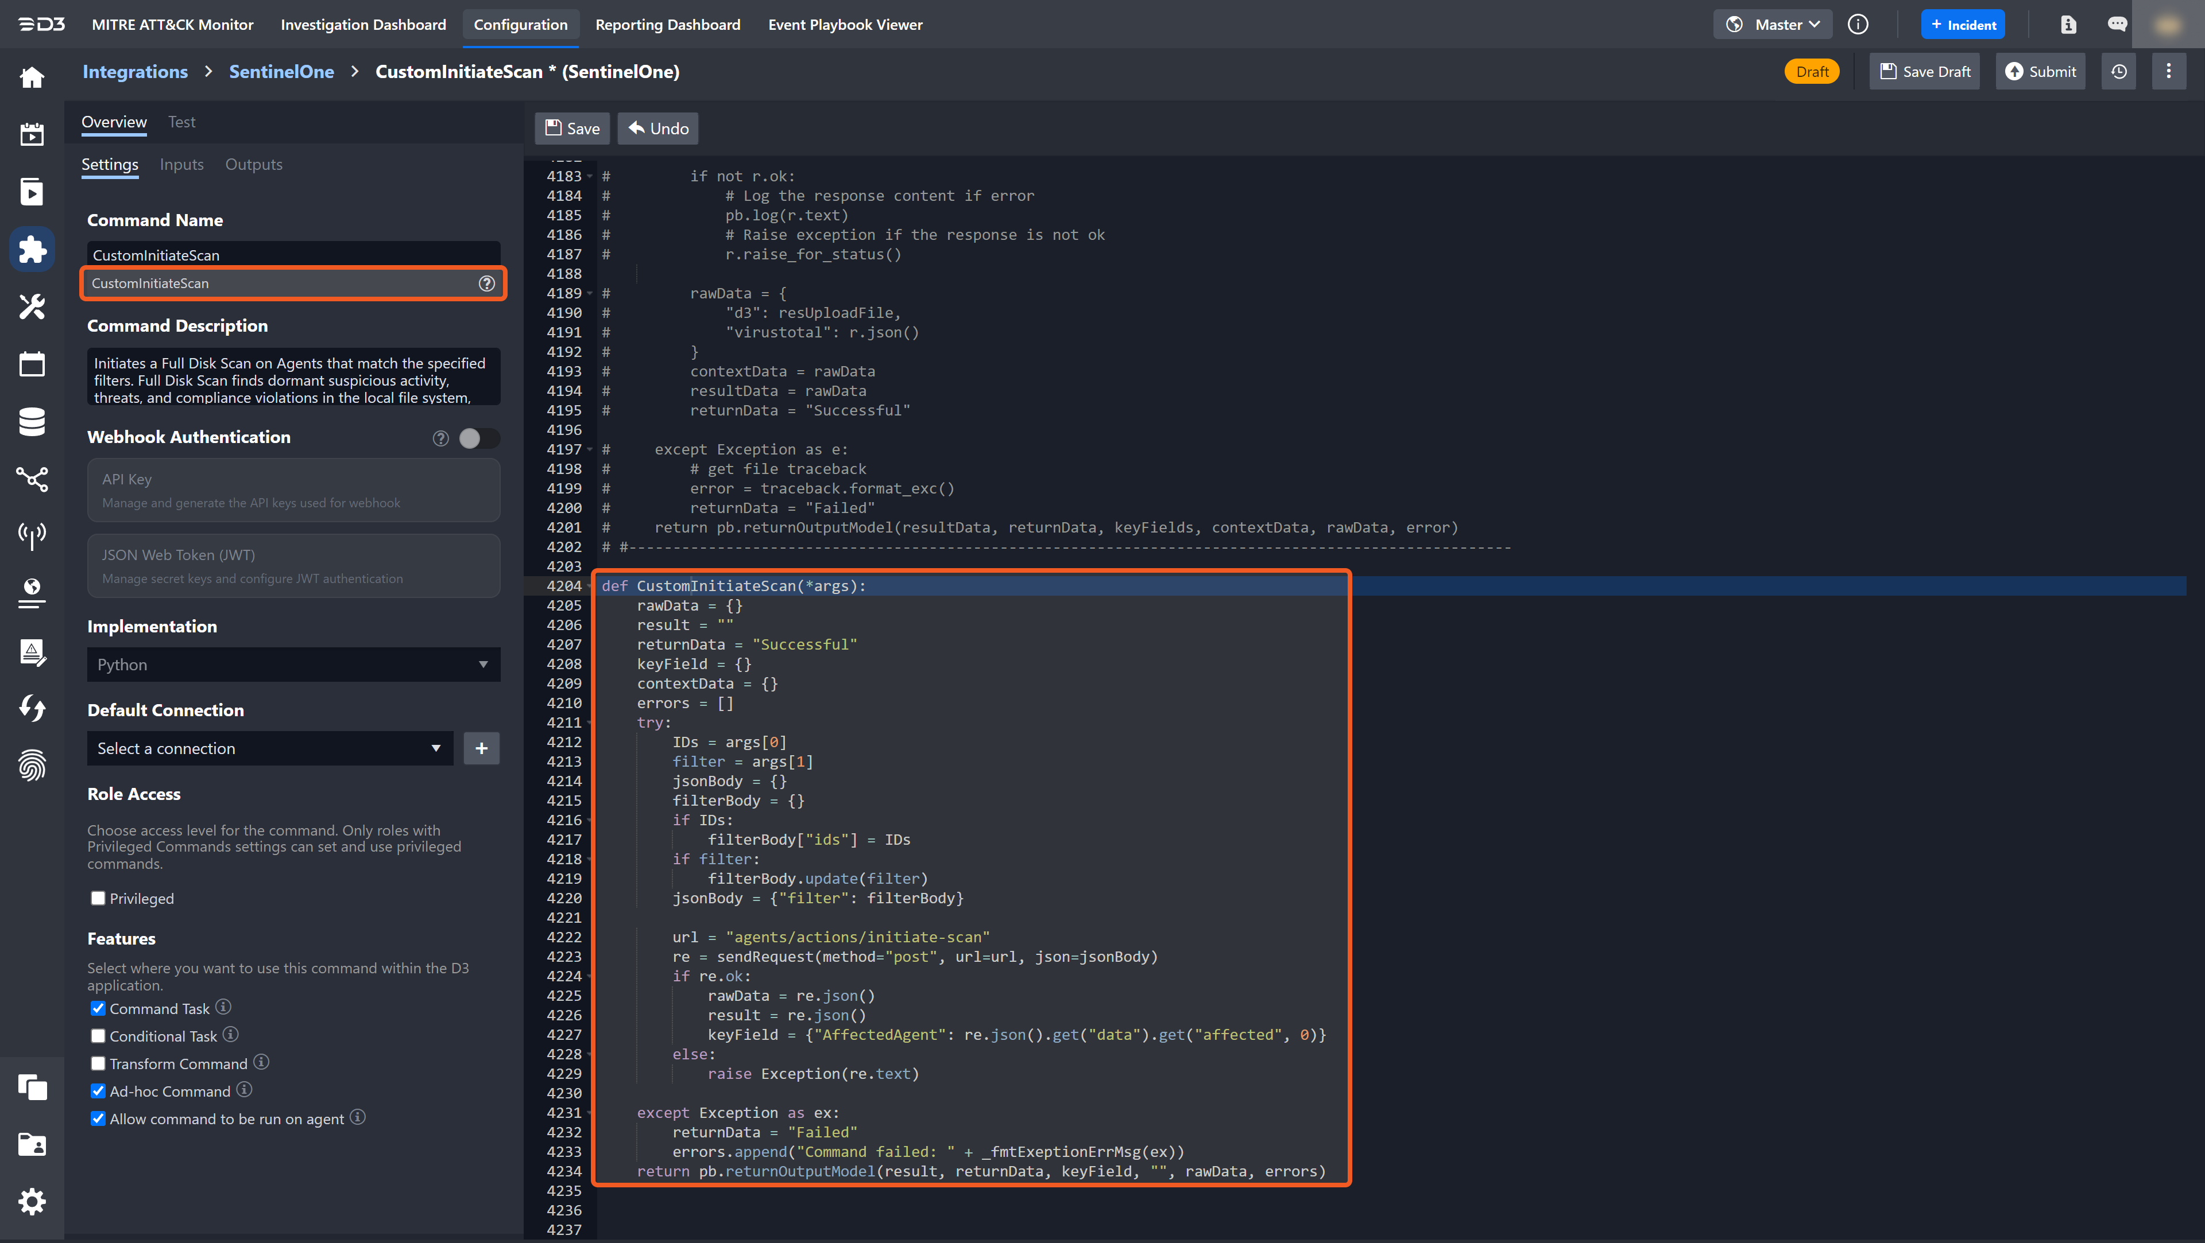Open the Integrations puzzle icon in sidebar
The width and height of the screenshot is (2205, 1243).
[32, 249]
